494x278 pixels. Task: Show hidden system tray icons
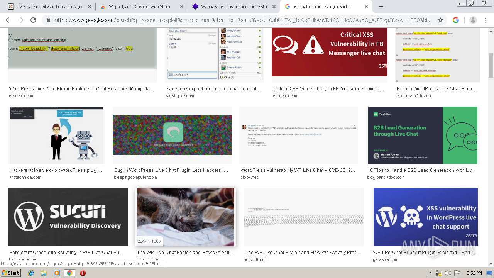tap(431, 273)
